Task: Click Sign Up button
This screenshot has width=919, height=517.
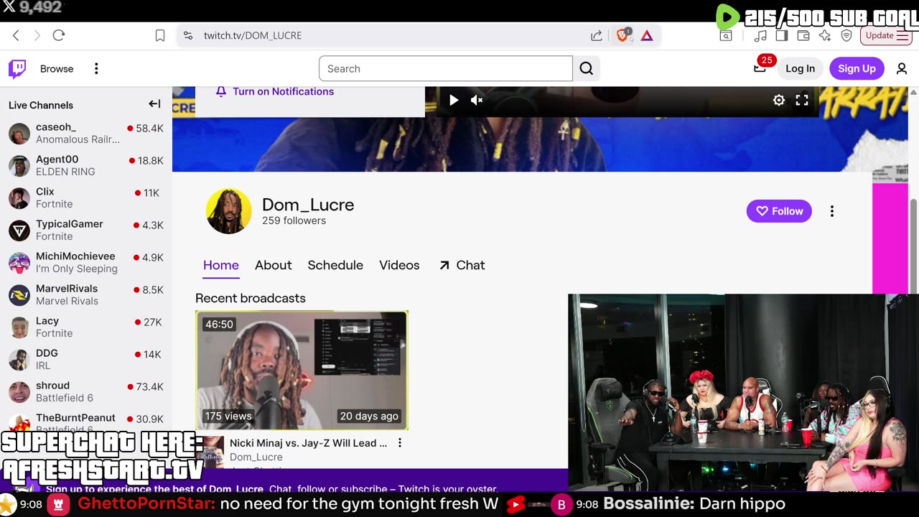Action: pyautogui.click(x=857, y=69)
